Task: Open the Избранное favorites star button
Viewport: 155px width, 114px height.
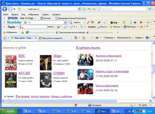Action: [10, 32]
